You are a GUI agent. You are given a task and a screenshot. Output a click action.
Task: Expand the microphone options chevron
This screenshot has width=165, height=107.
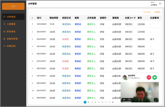(126, 100)
